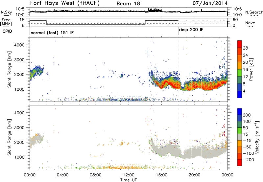Click the '10^5' left tick of noise panel
This screenshot has width=263, height=182.
(x=20, y=9)
